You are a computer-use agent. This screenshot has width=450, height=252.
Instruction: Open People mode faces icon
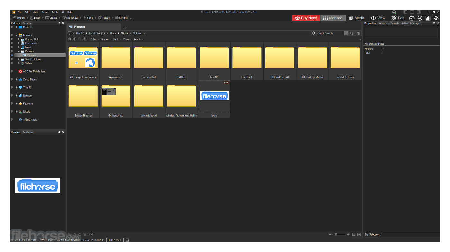coord(412,18)
